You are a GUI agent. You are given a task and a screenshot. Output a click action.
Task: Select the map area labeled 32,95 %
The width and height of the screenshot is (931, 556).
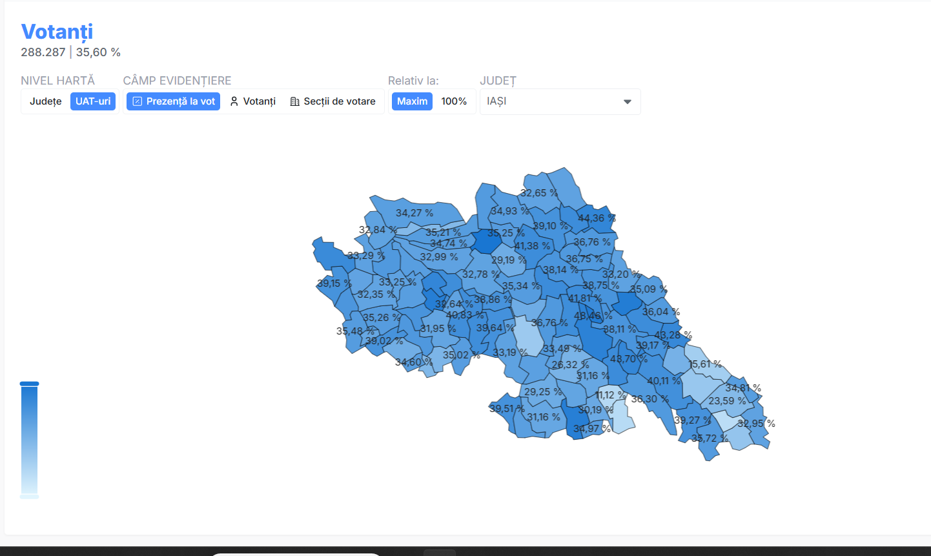pyautogui.click(x=756, y=424)
